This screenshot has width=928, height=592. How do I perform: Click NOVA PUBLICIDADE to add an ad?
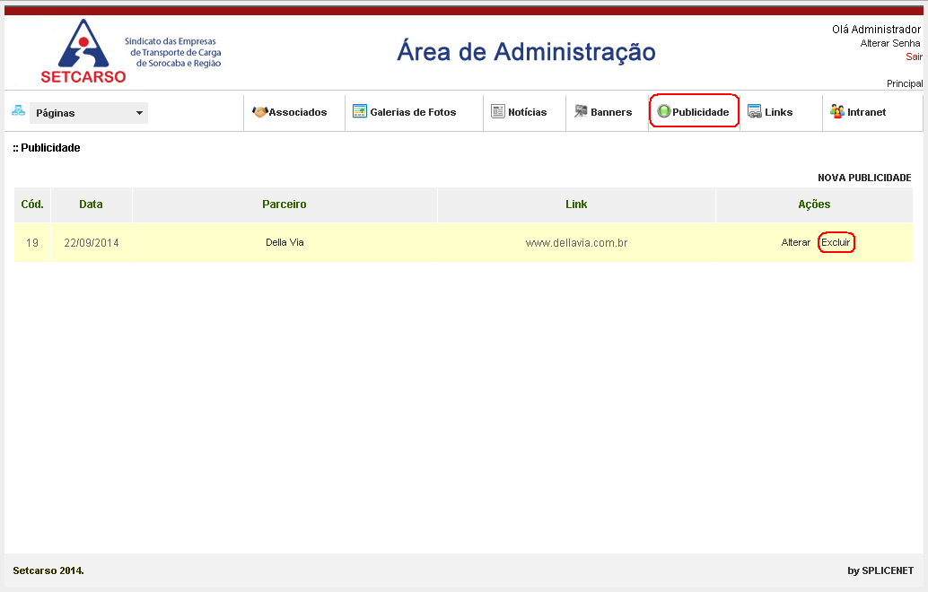click(864, 178)
